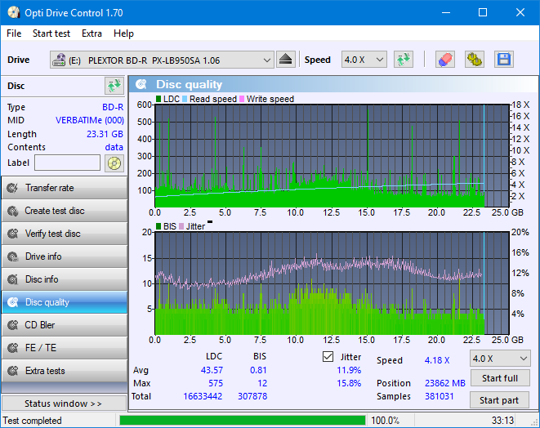This screenshot has height=428, width=540.
Task: Click the elapsed time 33:13
Action: [502, 421]
